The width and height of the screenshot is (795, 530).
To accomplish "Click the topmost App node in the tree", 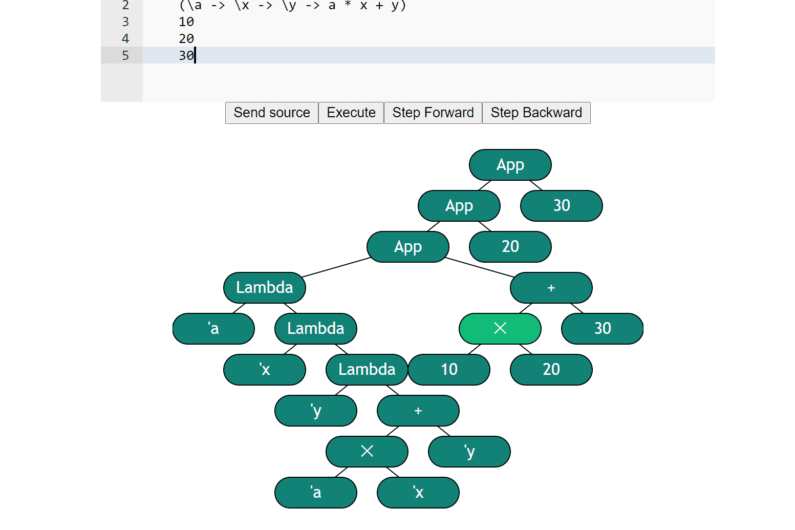I will (x=510, y=165).
